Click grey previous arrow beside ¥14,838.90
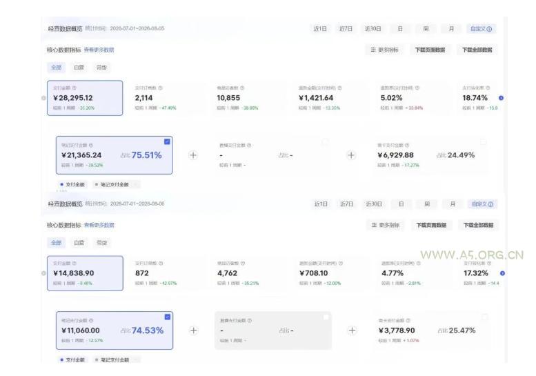The width and height of the screenshot is (536, 376). point(43,273)
